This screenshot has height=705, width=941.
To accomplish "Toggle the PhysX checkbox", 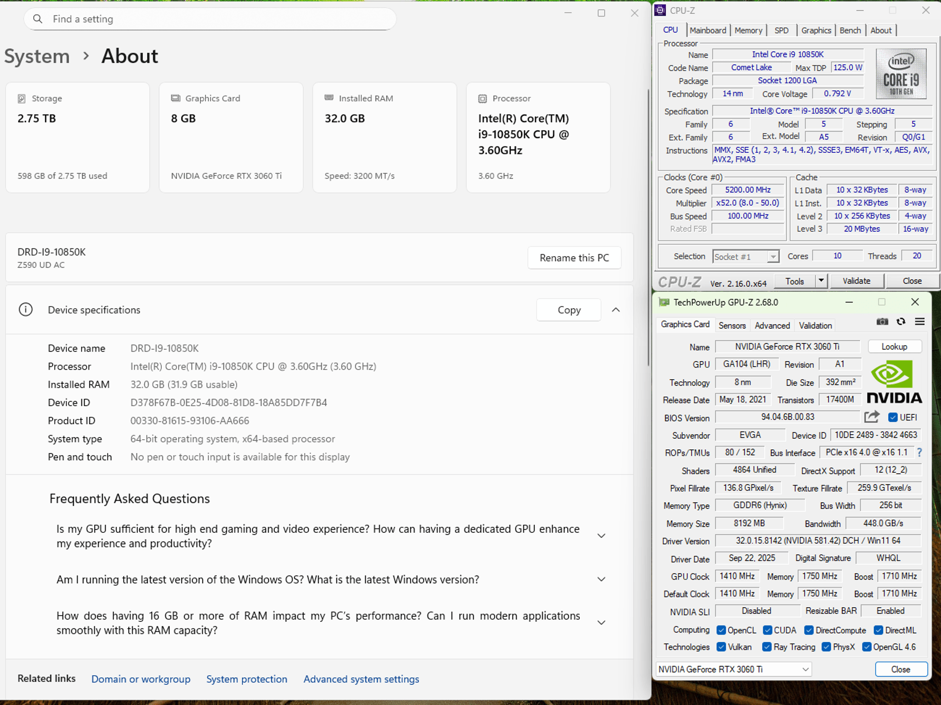I will point(826,647).
